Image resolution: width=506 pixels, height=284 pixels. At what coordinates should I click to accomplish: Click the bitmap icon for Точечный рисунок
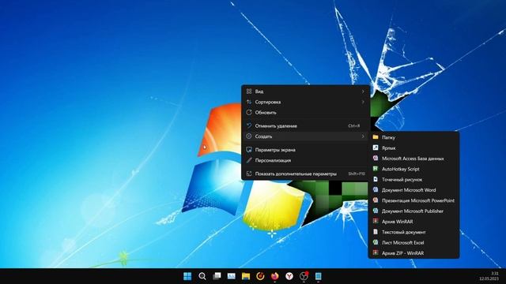pyautogui.click(x=376, y=179)
